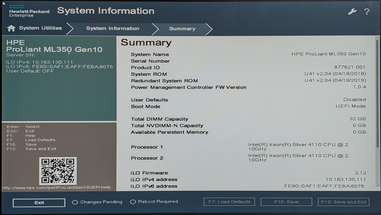Select Available Persistent Memory label
Image resolution: width=381 pixels, height=215 pixels.
[x=170, y=132]
